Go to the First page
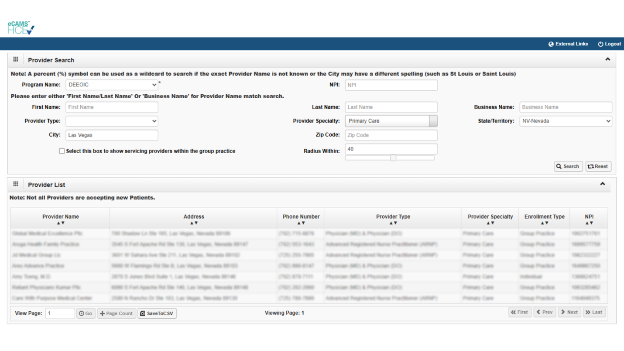624x351 pixels. point(520,312)
